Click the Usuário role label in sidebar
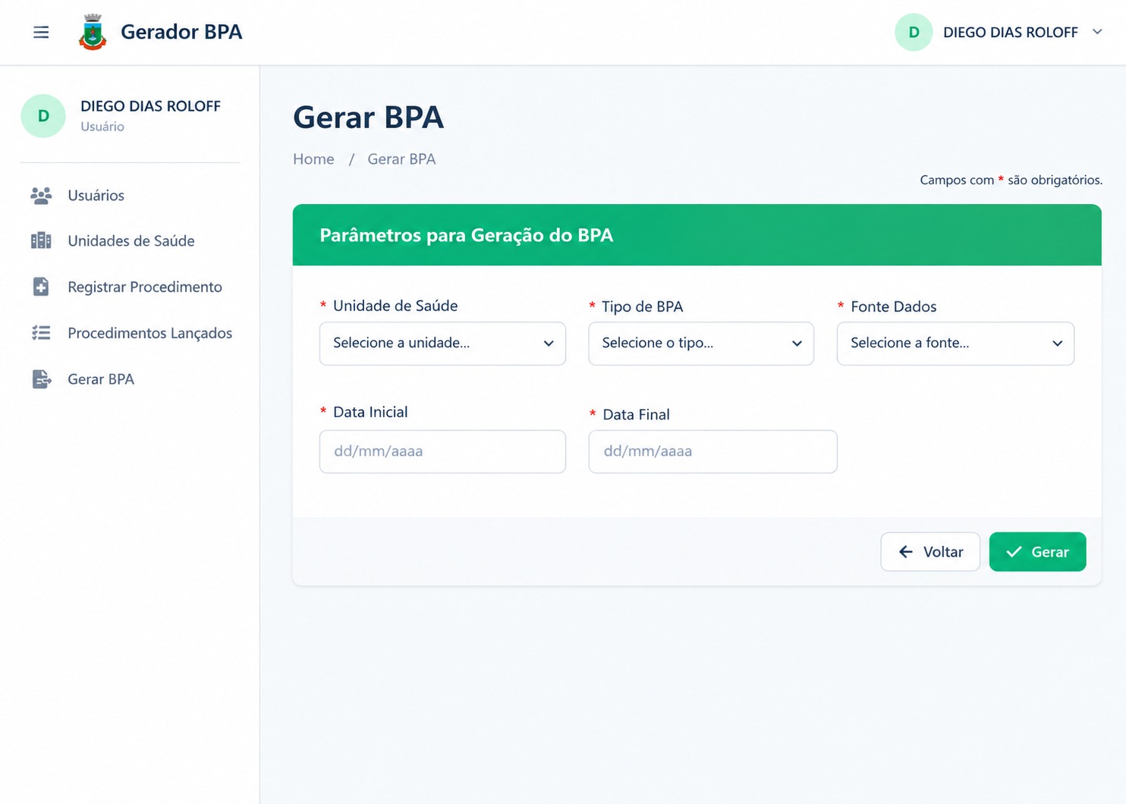 [102, 127]
